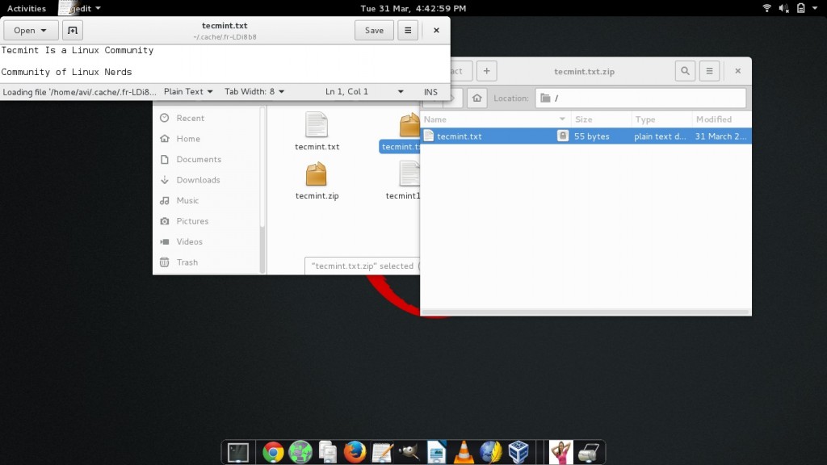Open the Tab Width dropdown
This screenshot has height=465, width=827.
pyautogui.click(x=254, y=92)
